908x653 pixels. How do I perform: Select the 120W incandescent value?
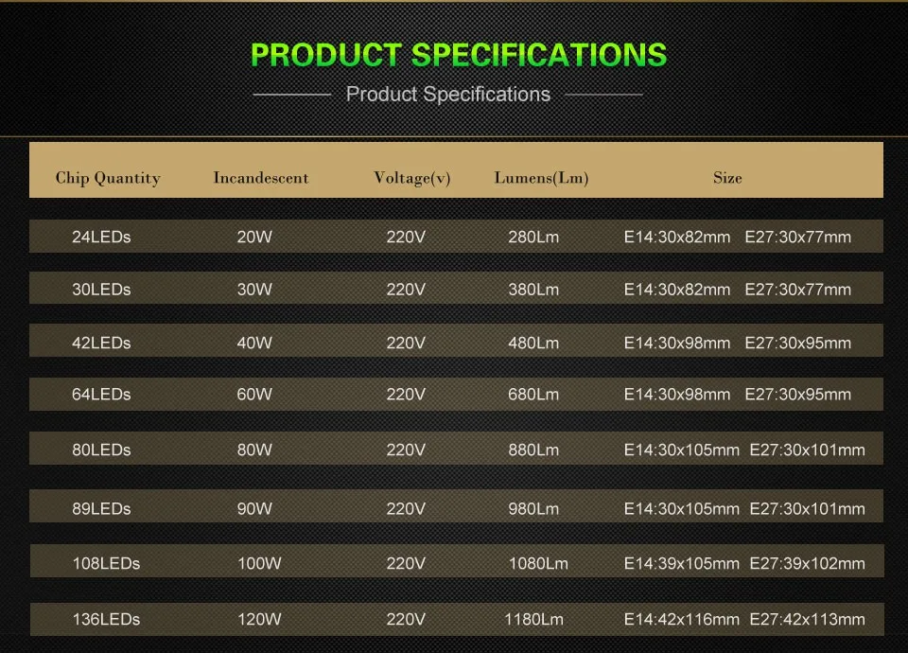259,620
